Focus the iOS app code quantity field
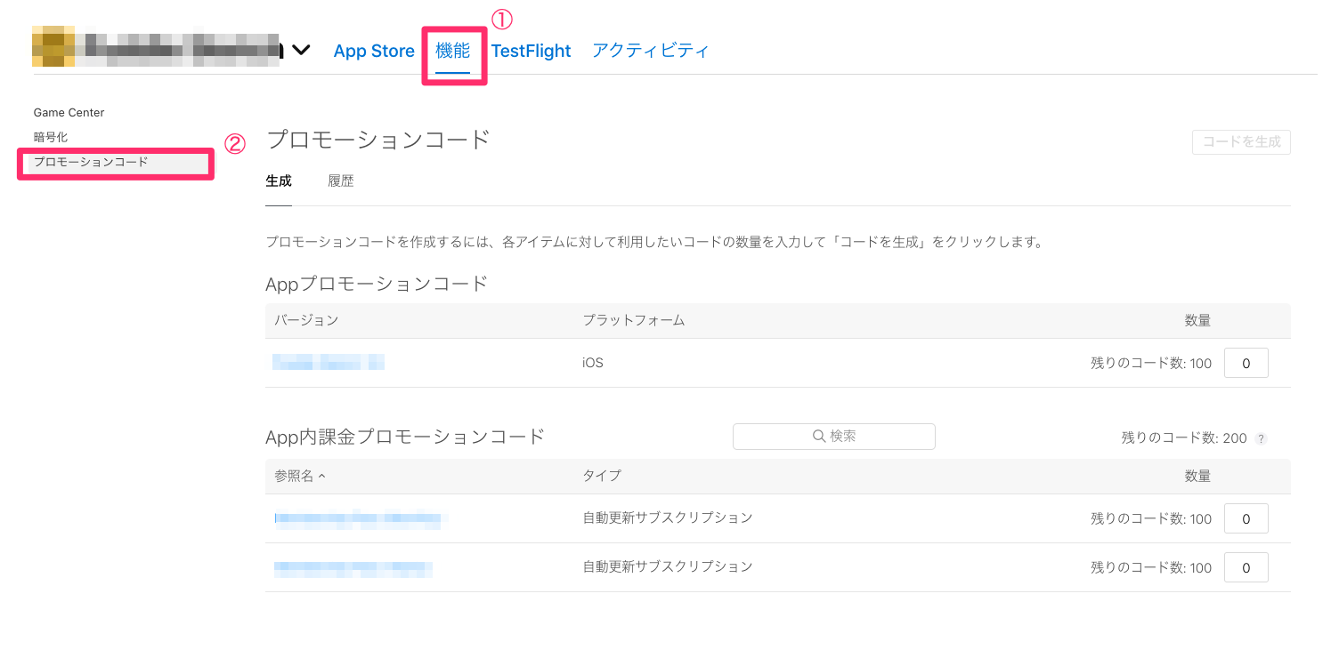Viewport: 1339px width, 650px height. click(1246, 363)
